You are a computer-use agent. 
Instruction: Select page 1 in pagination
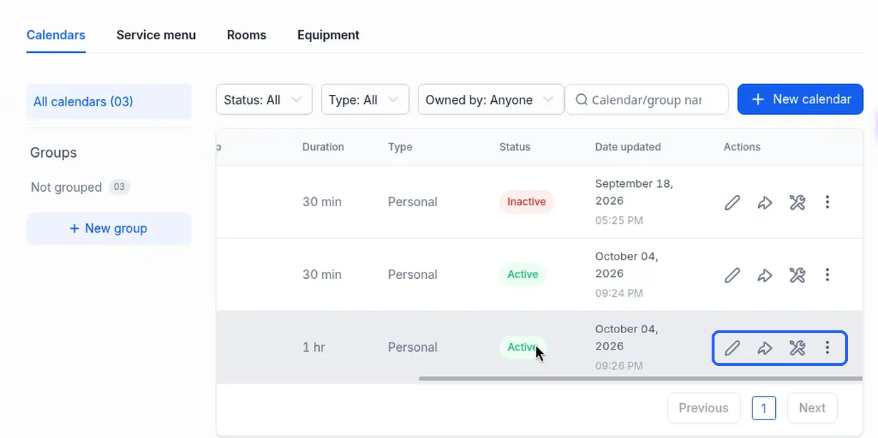764,408
